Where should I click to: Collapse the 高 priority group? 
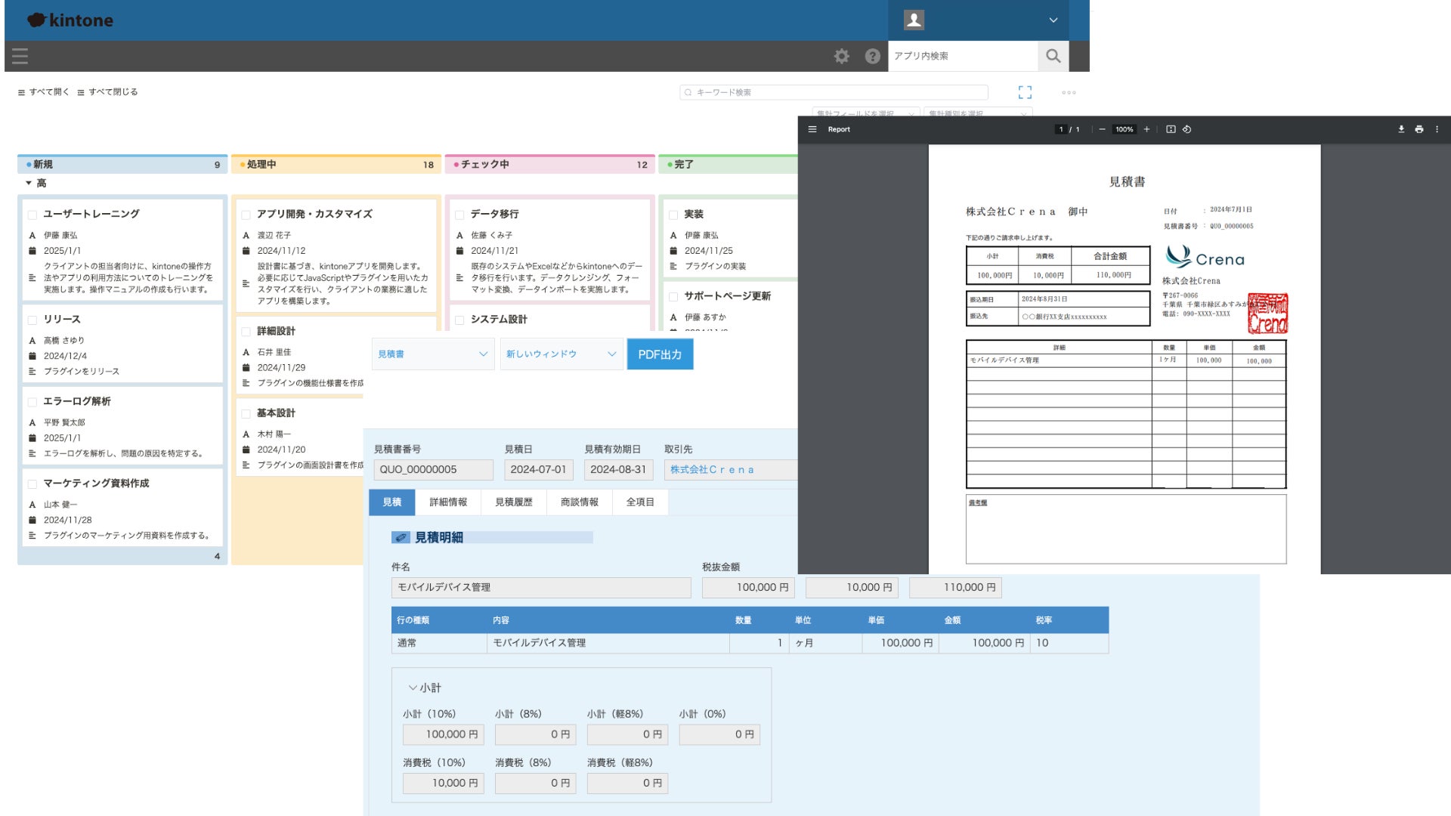(29, 183)
